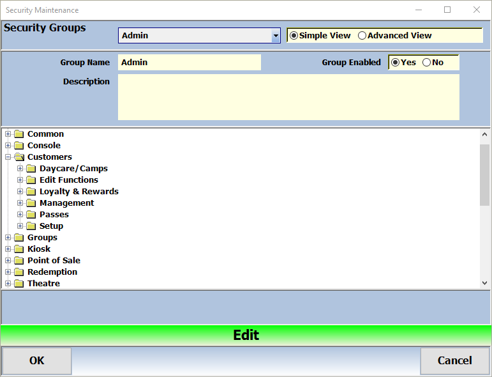Set Group Enabled to No
Screen dimensions: 492x377
click(426, 63)
